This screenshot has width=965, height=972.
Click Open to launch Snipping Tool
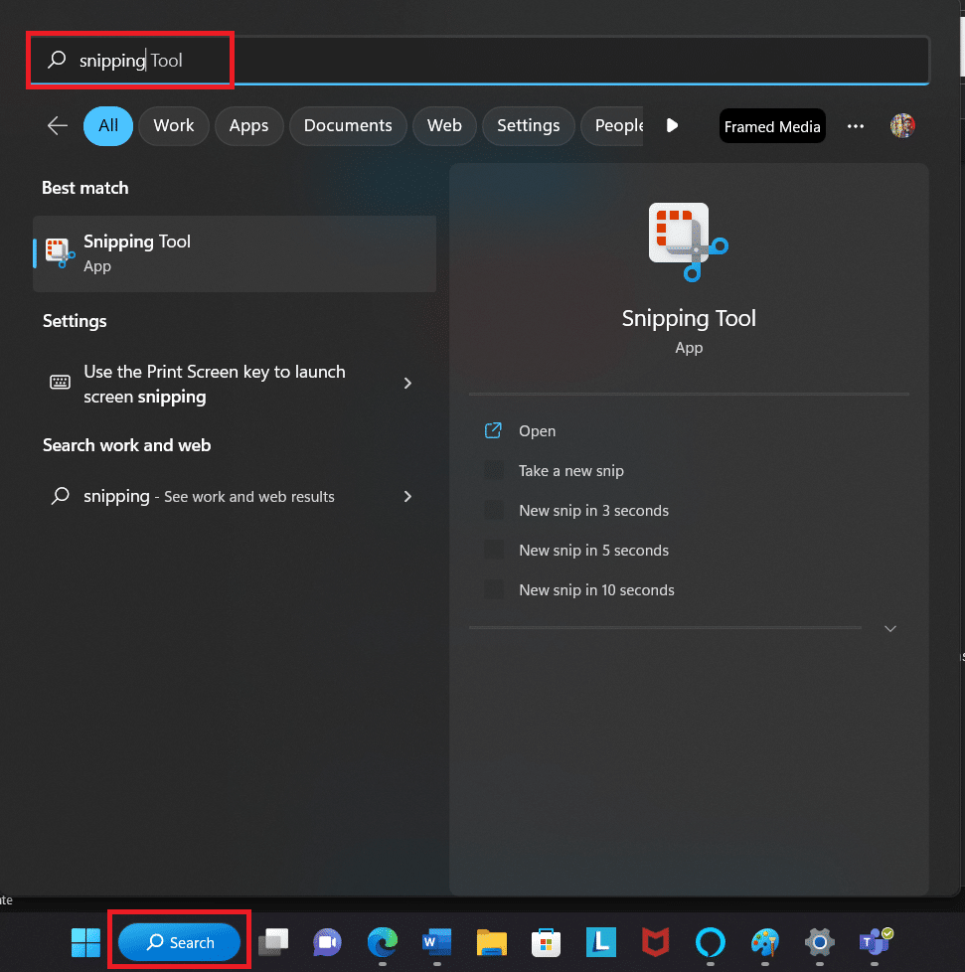pyautogui.click(x=537, y=430)
